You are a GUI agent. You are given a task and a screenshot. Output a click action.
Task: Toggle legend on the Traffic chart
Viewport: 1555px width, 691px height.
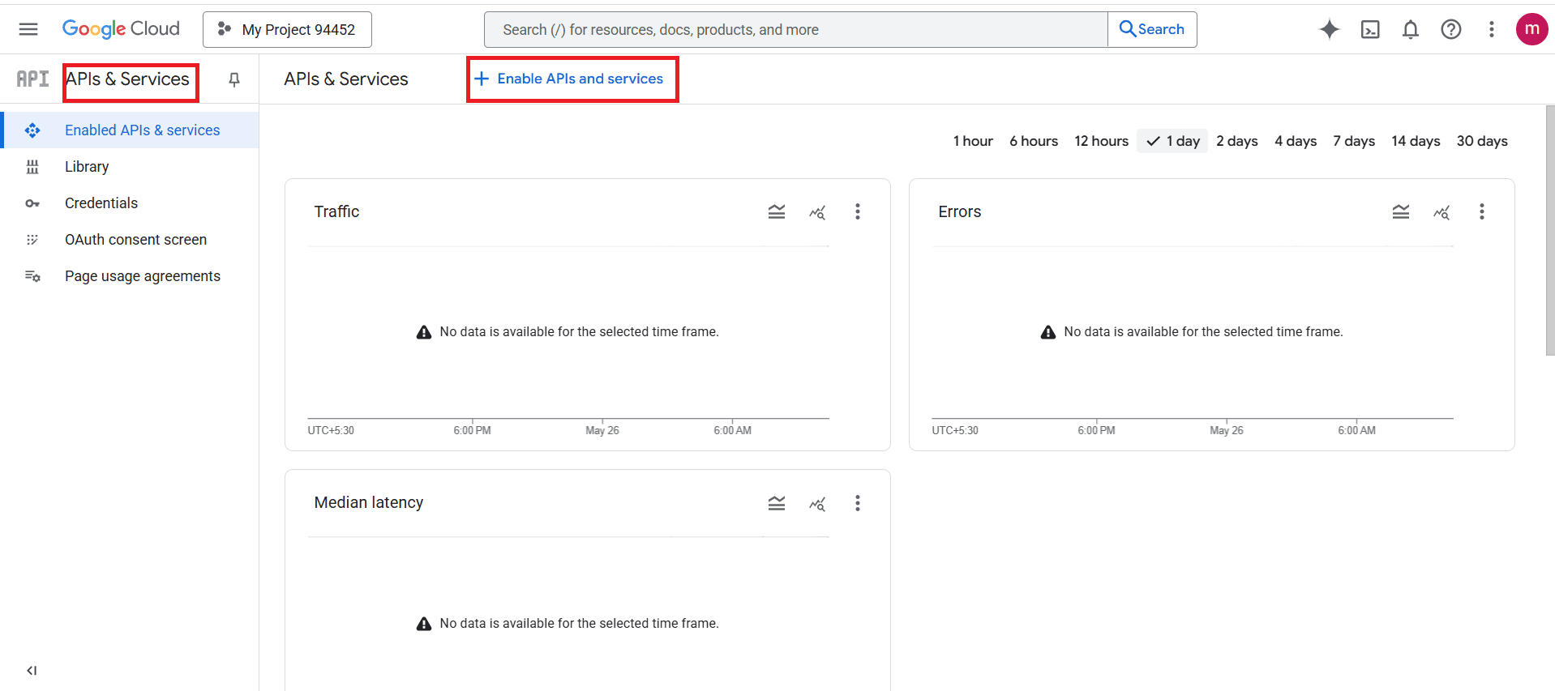pos(776,211)
